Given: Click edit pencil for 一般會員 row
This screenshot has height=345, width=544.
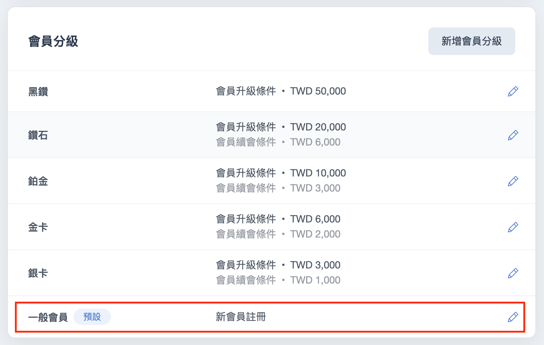Looking at the screenshot, I should point(513,317).
